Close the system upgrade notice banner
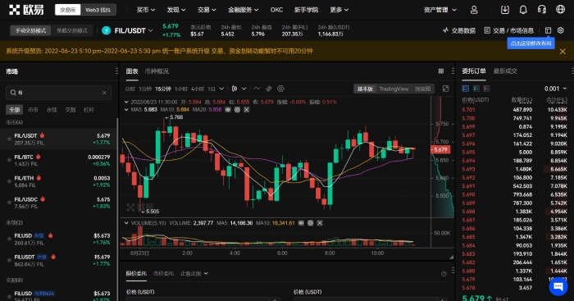 [x=563, y=52]
